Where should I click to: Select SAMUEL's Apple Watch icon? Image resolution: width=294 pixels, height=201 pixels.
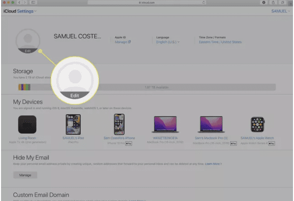tap(258, 124)
